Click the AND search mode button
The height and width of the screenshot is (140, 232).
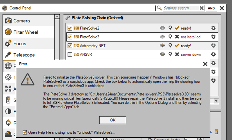pyautogui.click(x=211, y=8)
